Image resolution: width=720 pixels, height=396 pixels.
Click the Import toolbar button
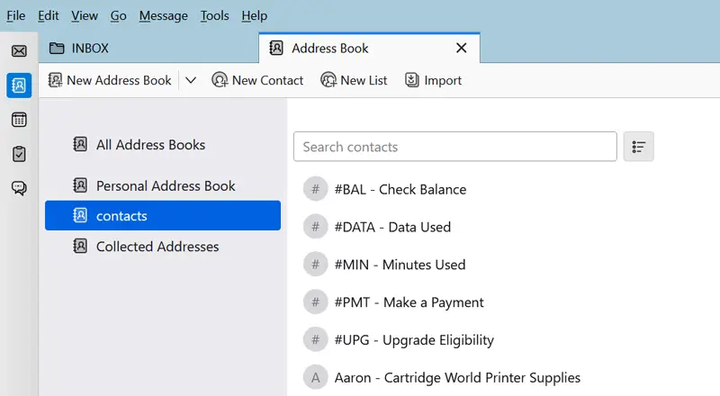(433, 80)
